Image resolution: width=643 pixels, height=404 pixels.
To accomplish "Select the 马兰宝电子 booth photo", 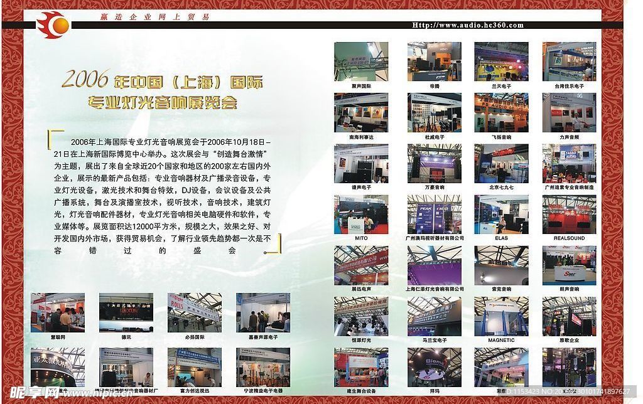I will pos(435,317).
